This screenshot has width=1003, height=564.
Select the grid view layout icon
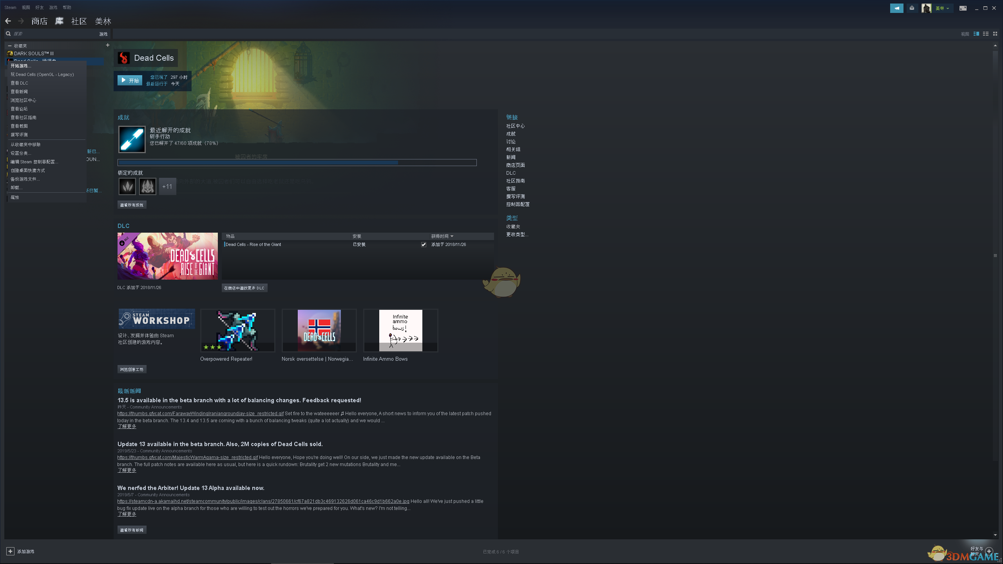(995, 34)
